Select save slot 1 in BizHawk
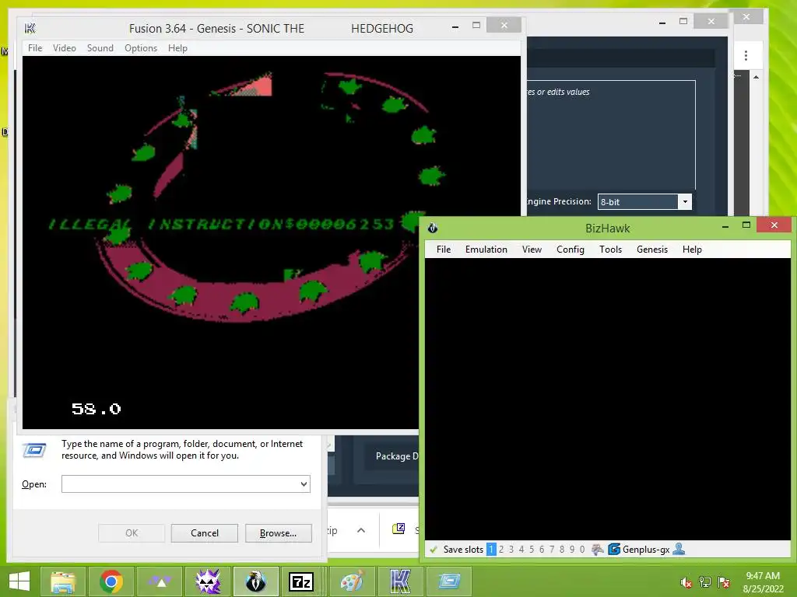Viewport: 797px width, 597px height. [x=491, y=550]
